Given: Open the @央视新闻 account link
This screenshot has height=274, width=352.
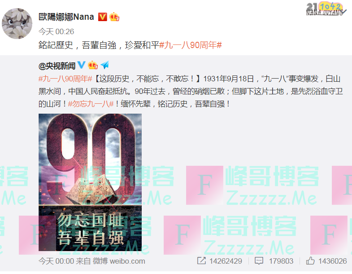Looking at the screenshot, I should point(57,66).
